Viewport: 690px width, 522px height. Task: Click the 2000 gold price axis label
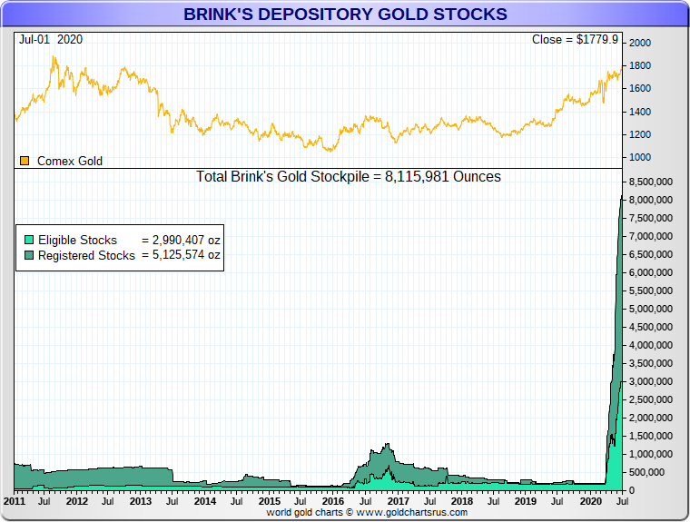pos(640,43)
